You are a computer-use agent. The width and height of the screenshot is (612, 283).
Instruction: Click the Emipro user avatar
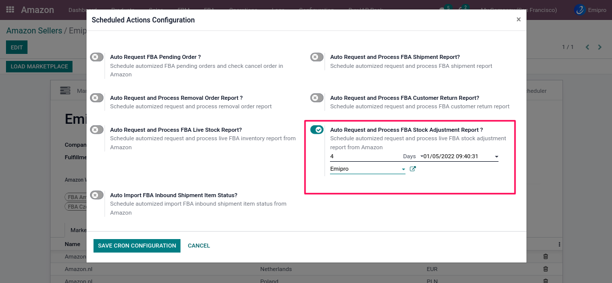click(x=579, y=10)
